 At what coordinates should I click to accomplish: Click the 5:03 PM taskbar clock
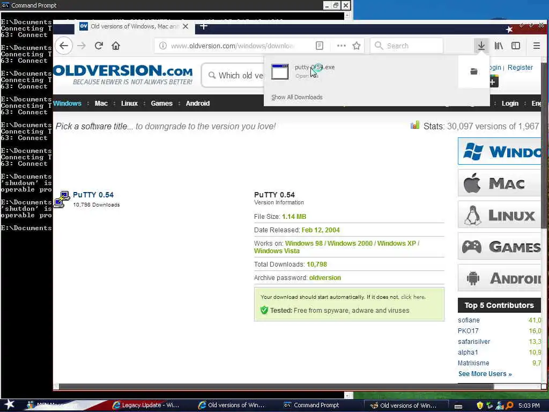point(529,406)
